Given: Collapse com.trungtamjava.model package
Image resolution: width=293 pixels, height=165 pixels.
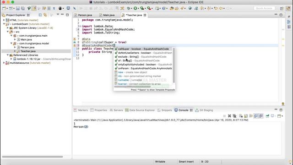Looking at the screenshot, I should [x=11, y=44].
